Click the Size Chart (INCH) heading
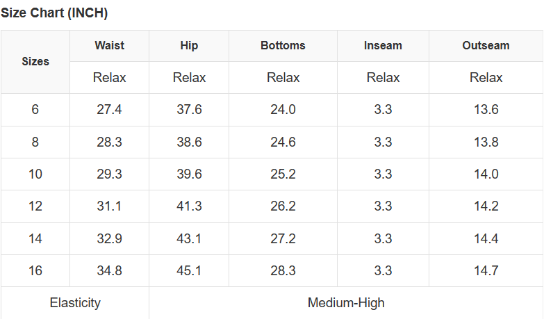The height and width of the screenshot is (319, 544). pos(54,13)
